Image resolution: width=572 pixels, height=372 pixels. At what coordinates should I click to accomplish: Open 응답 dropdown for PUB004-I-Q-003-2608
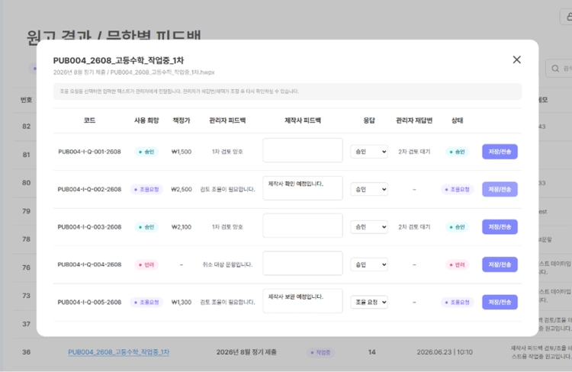(369, 227)
